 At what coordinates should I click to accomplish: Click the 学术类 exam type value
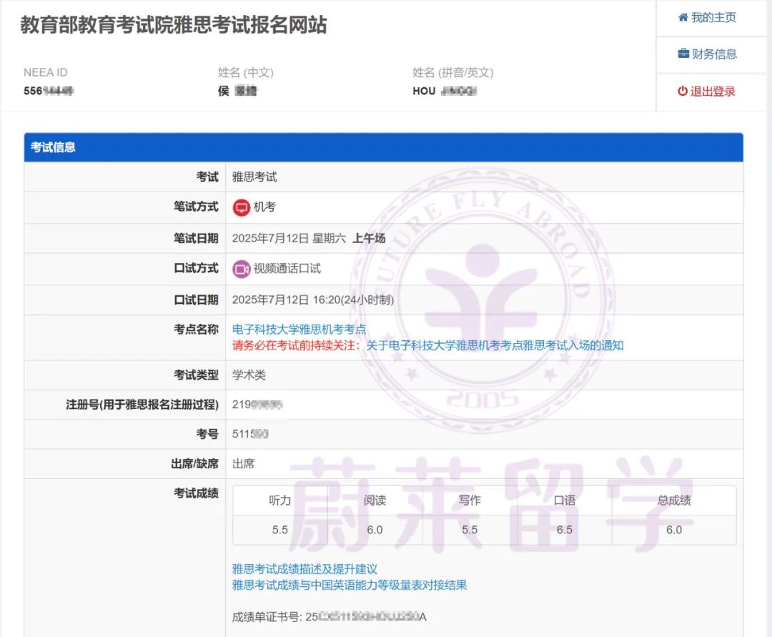pyautogui.click(x=249, y=375)
